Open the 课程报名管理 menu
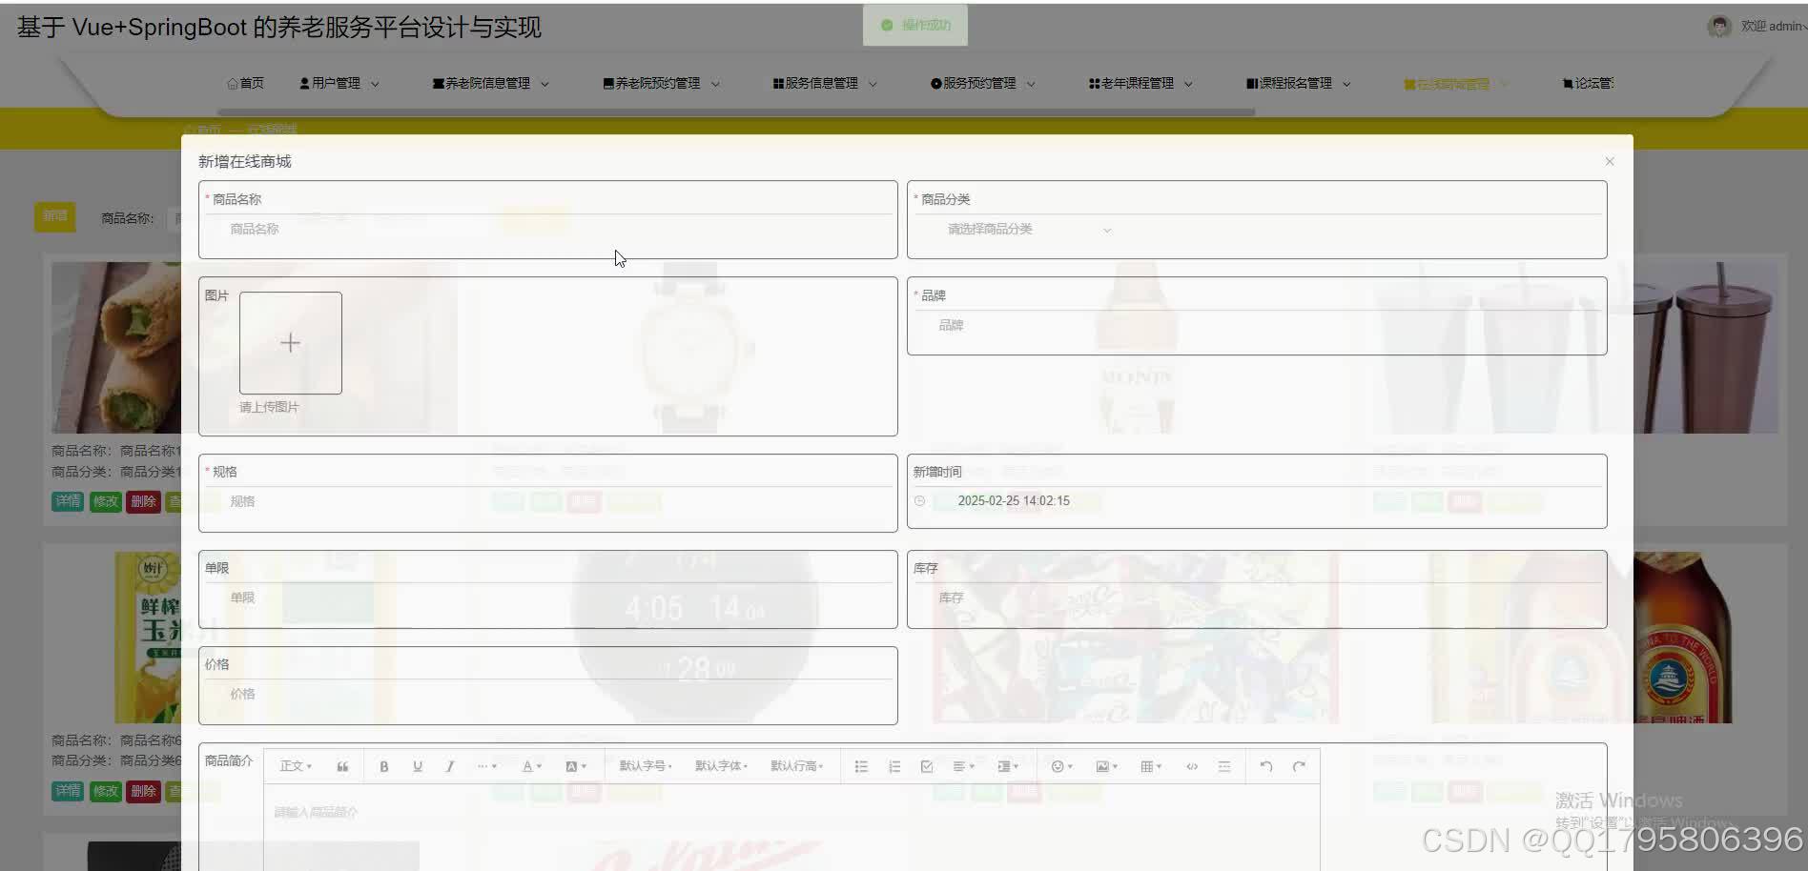1808x871 pixels. (x=1299, y=84)
